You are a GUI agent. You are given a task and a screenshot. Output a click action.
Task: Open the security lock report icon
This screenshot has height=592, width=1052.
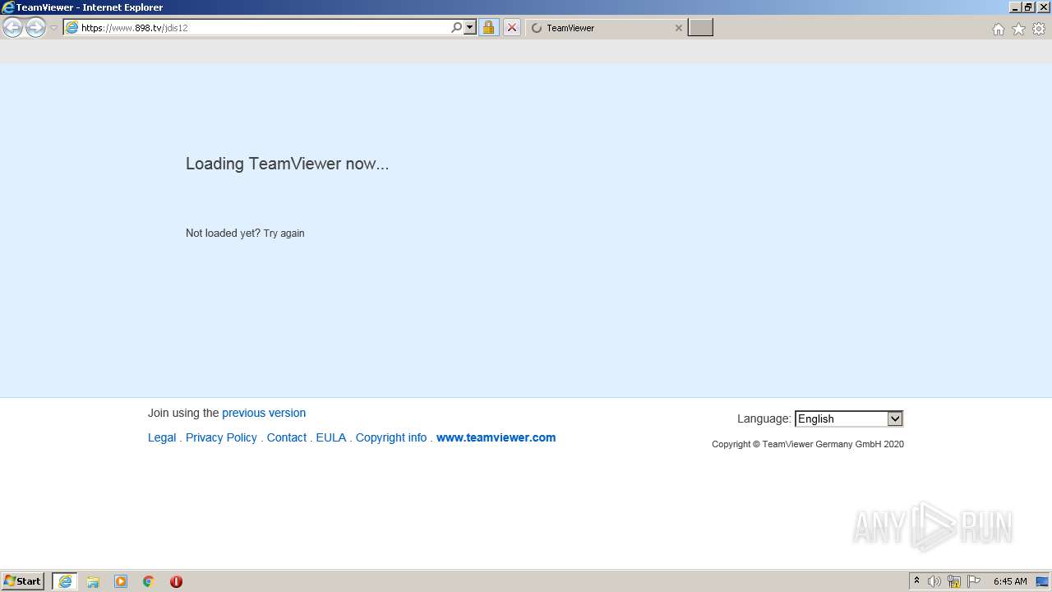coord(488,28)
